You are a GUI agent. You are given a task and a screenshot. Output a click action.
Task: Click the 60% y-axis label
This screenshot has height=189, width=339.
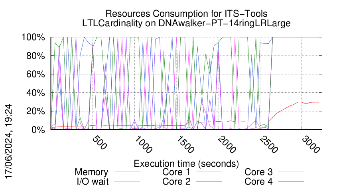(35, 74)
